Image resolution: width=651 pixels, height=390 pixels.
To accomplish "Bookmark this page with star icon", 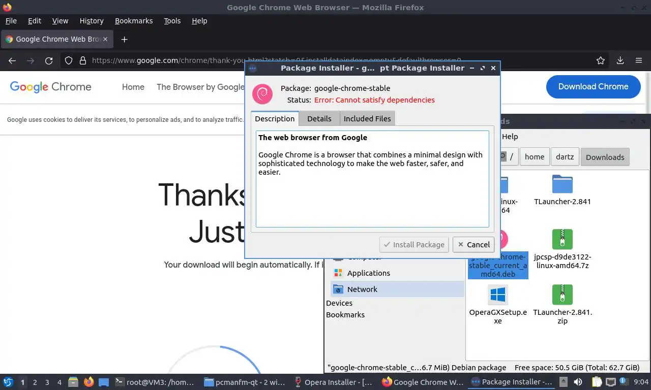I will [x=601, y=60].
